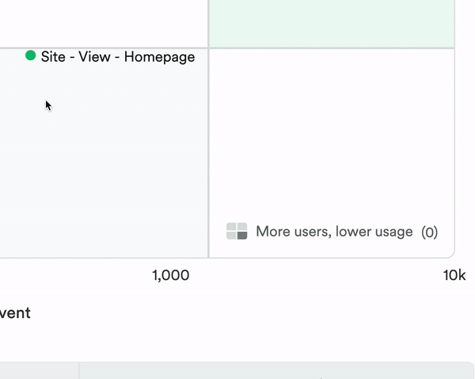Click the quadrant grid icon beside More users
This screenshot has width=475, height=379.
237,231
